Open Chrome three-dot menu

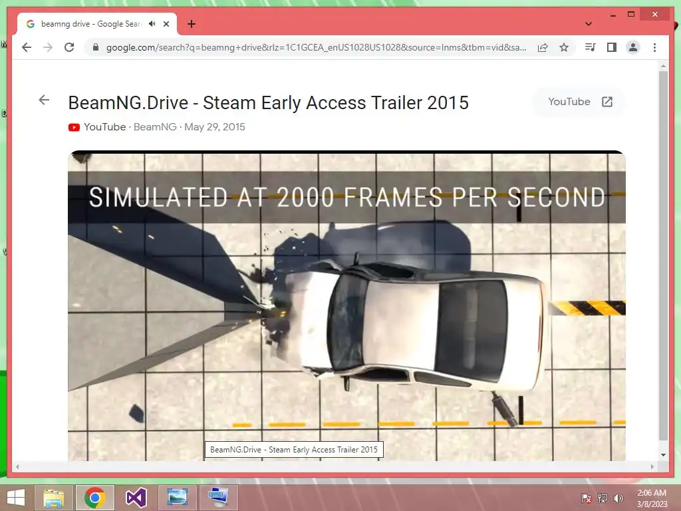click(654, 47)
